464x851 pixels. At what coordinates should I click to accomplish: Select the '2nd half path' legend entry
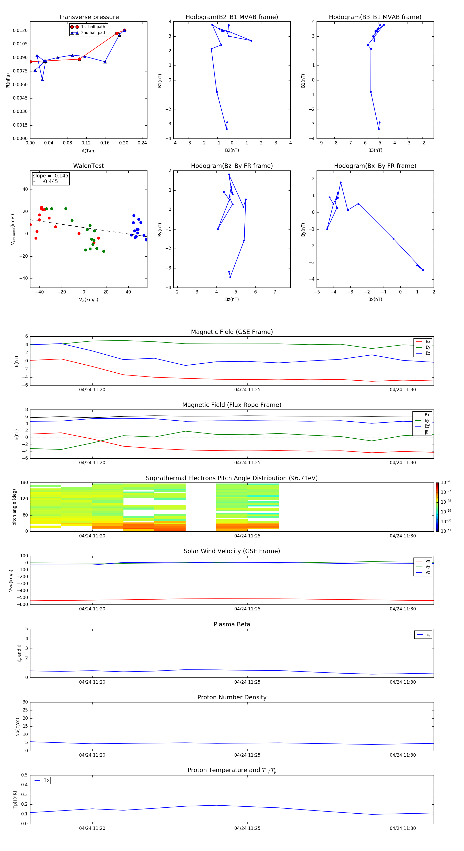click(88, 33)
